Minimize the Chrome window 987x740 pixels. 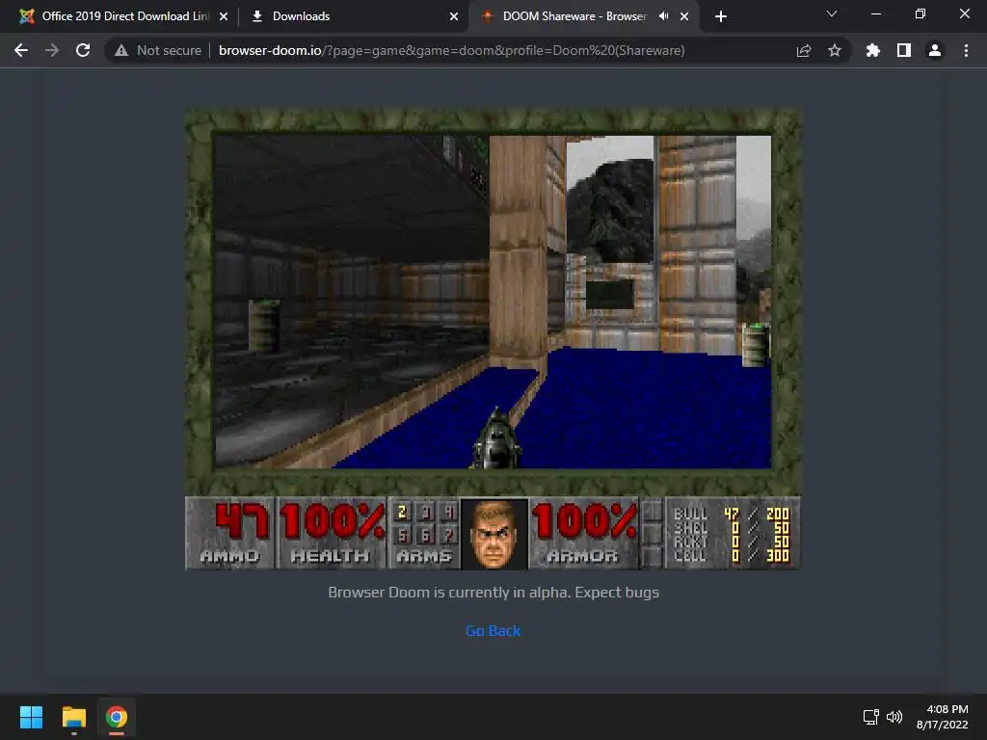[x=875, y=13]
